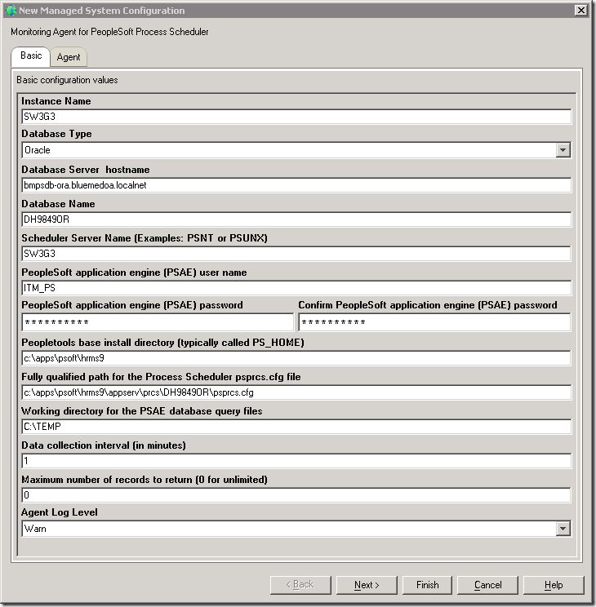The height and width of the screenshot is (607, 596).
Task: Click the Warn log level combo box
Action: [296, 529]
